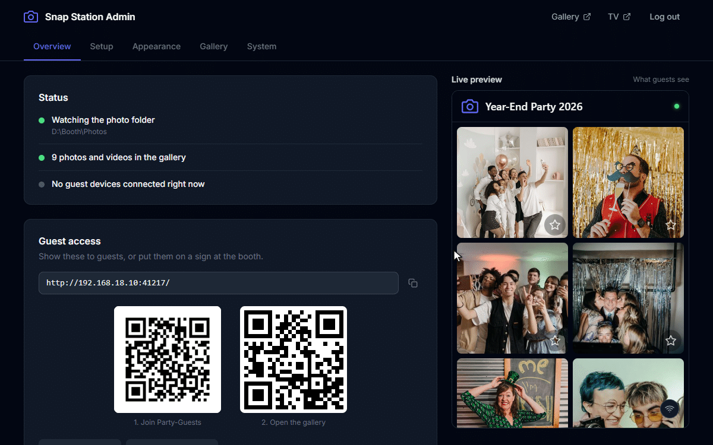Viewport: 713px width, 445px height.
Task: Star the white-outfit group selfie photo
Action: coord(555,225)
